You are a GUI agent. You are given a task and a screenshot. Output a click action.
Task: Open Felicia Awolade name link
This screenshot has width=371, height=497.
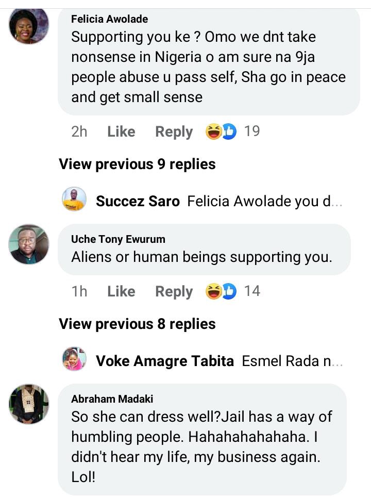[x=109, y=19]
